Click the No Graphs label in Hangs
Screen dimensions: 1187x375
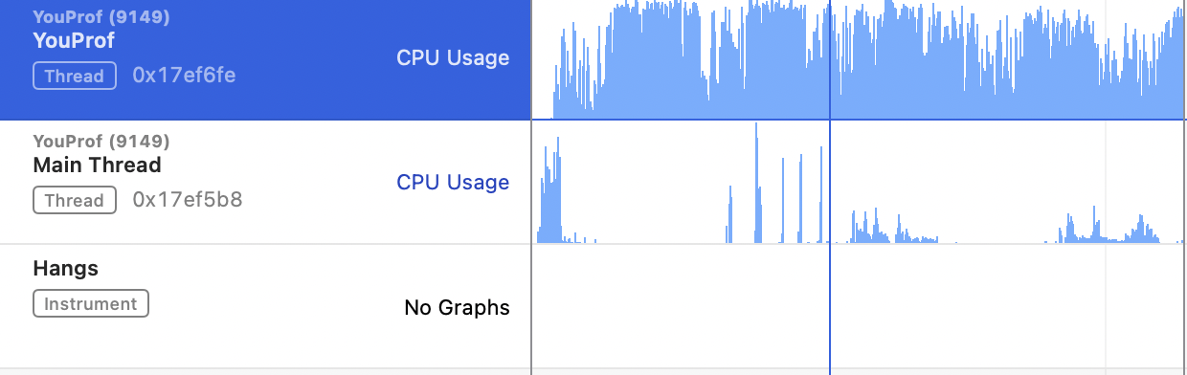click(457, 307)
